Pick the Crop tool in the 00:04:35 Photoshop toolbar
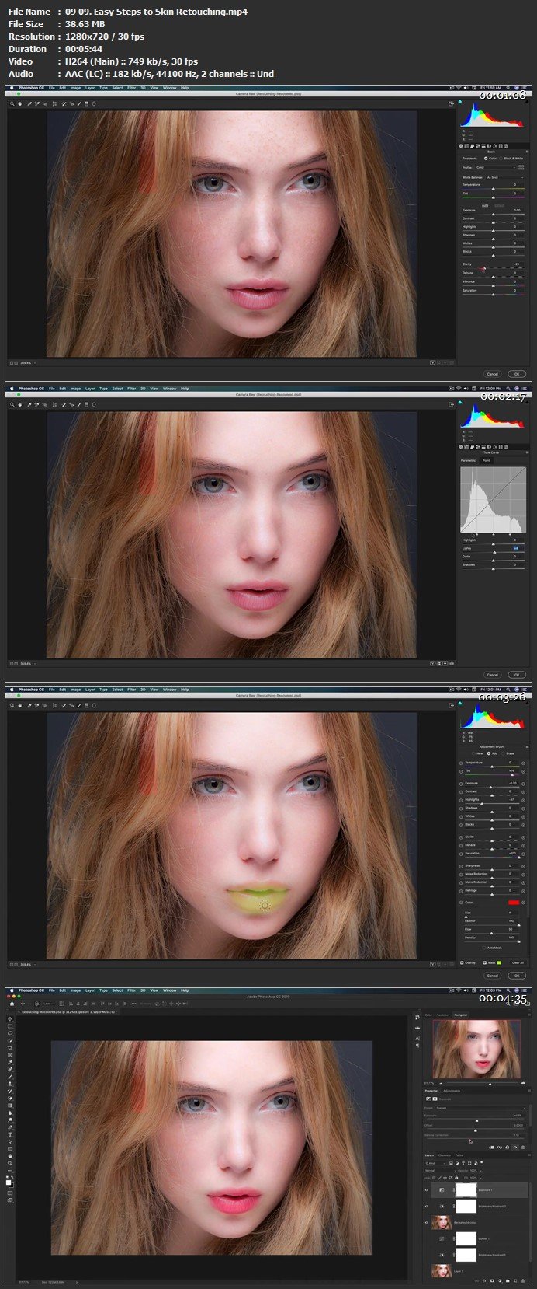Image resolution: width=537 pixels, height=1289 pixels. [x=10, y=1047]
